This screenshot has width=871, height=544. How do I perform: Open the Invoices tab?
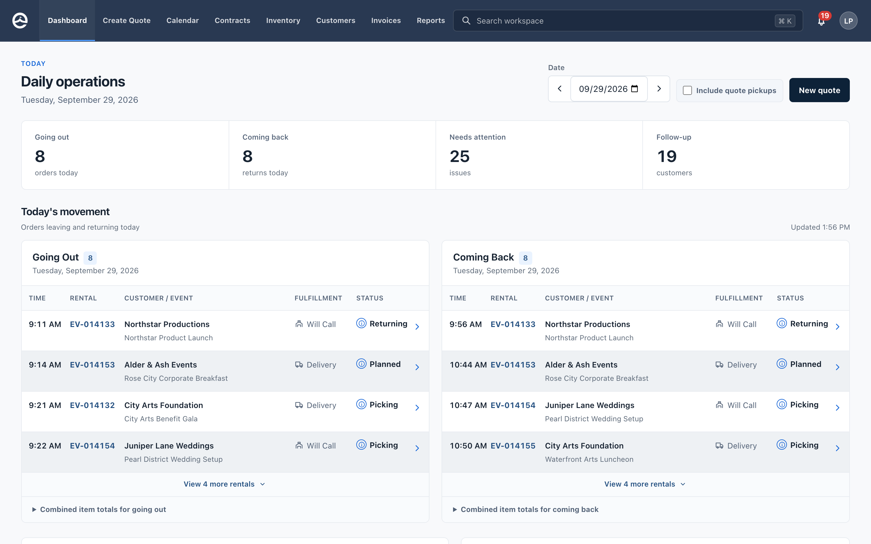386,21
